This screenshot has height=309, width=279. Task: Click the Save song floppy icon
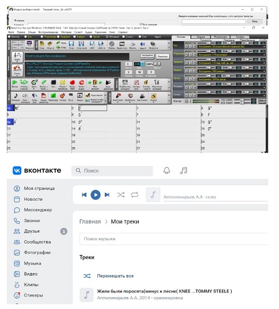coord(71,44)
